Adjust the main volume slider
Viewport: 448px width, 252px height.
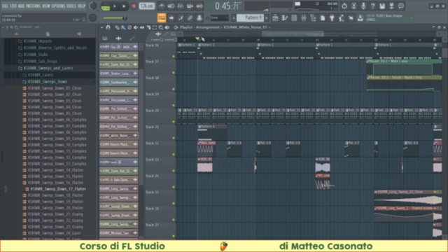[115, 18]
